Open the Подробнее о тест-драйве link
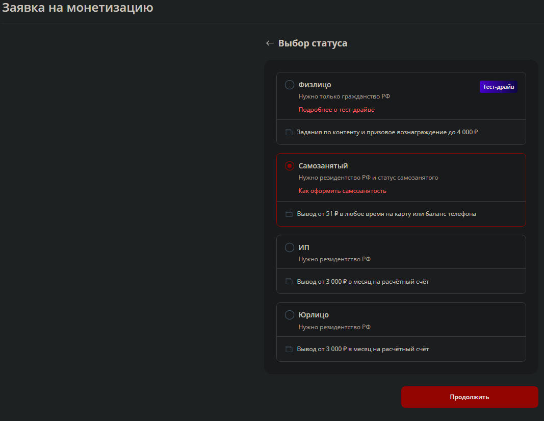Image resolution: width=544 pixels, height=421 pixels. [x=336, y=110]
